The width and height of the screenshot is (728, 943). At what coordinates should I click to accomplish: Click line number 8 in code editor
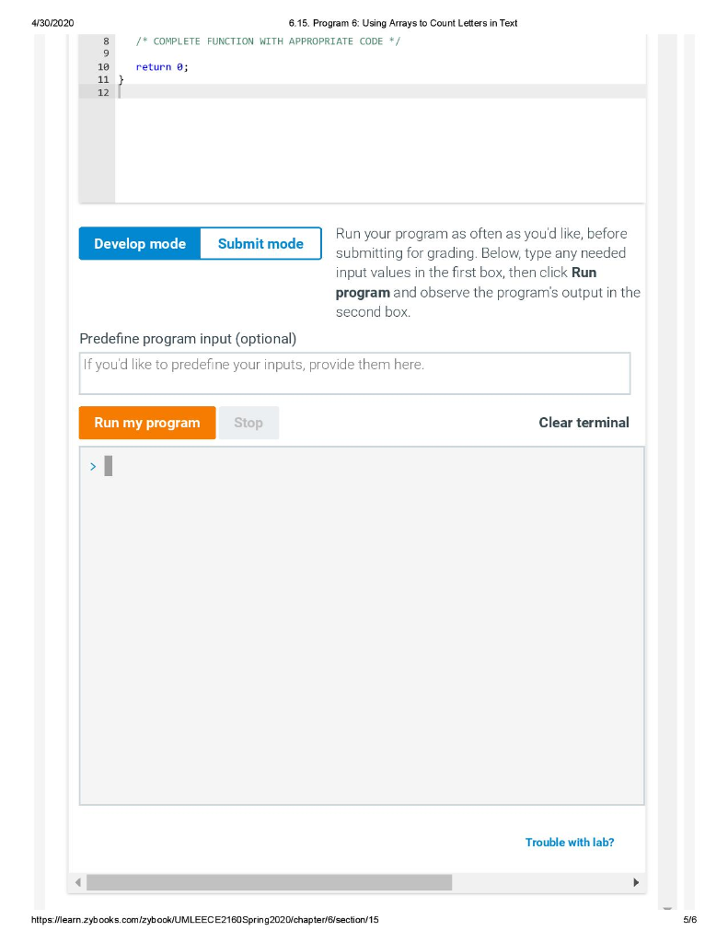point(106,41)
